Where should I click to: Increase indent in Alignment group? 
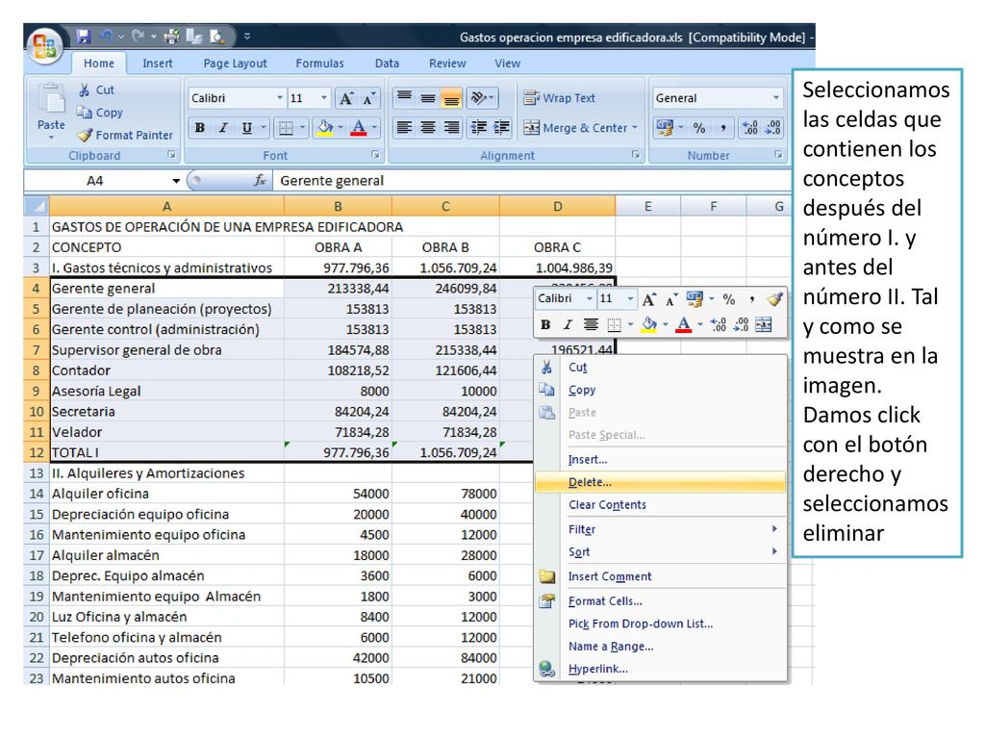501,128
